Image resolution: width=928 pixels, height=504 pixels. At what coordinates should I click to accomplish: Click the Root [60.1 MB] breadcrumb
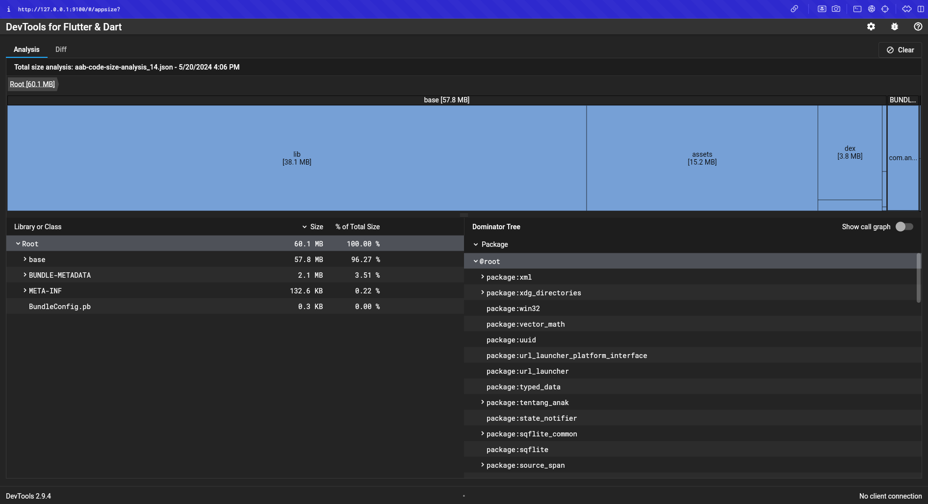click(x=32, y=84)
